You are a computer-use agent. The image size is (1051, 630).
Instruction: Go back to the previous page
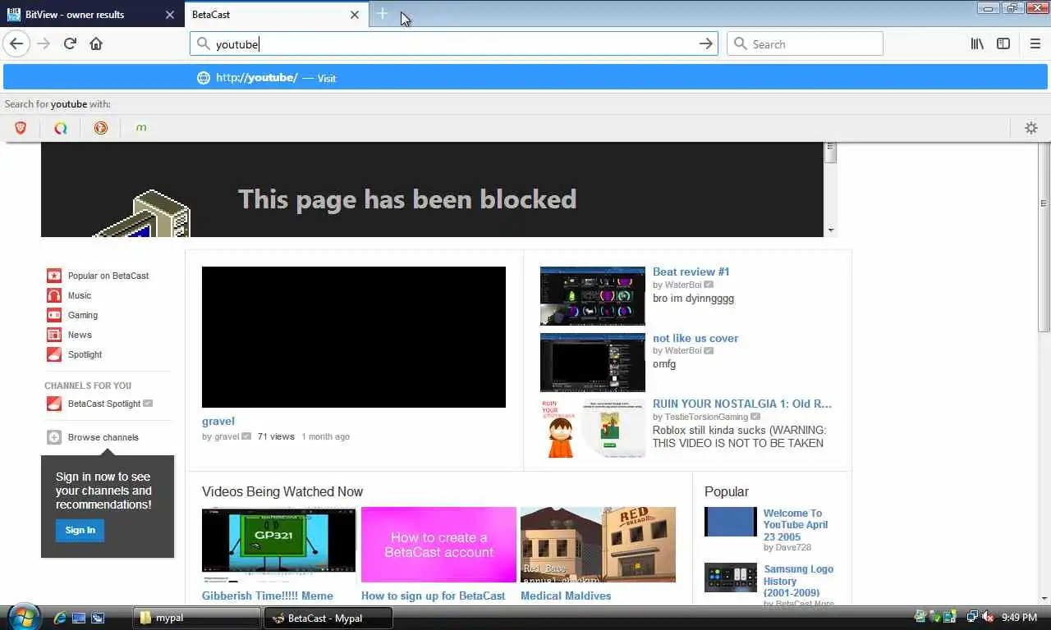(x=17, y=43)
